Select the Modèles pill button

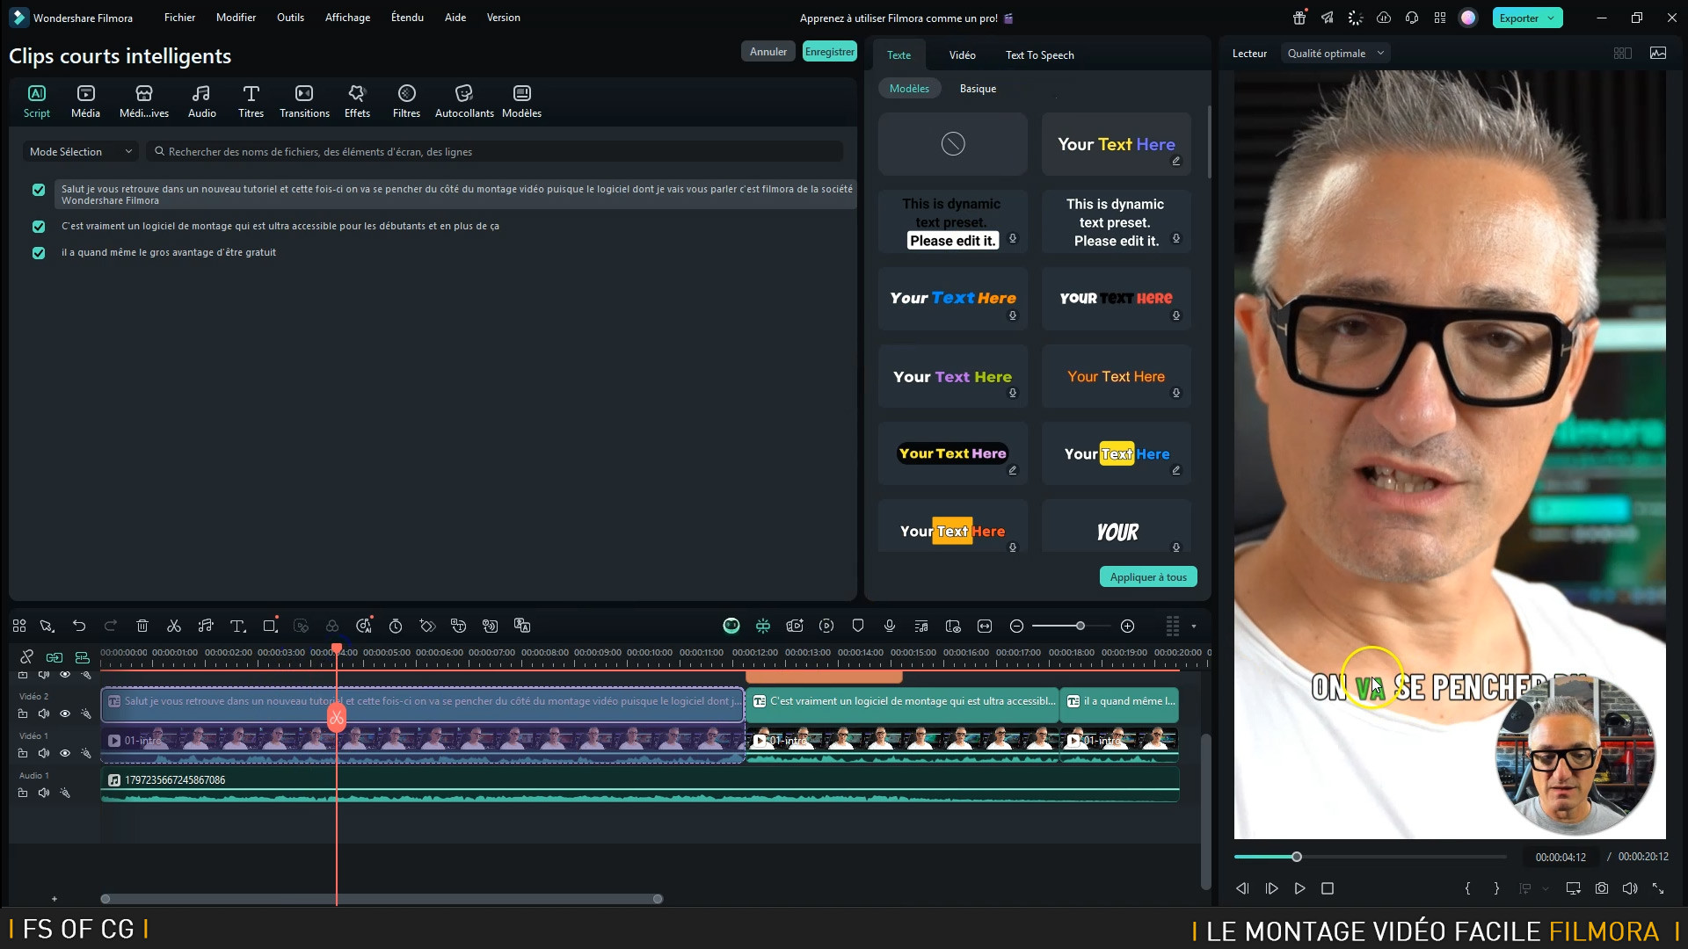[909, 89]
